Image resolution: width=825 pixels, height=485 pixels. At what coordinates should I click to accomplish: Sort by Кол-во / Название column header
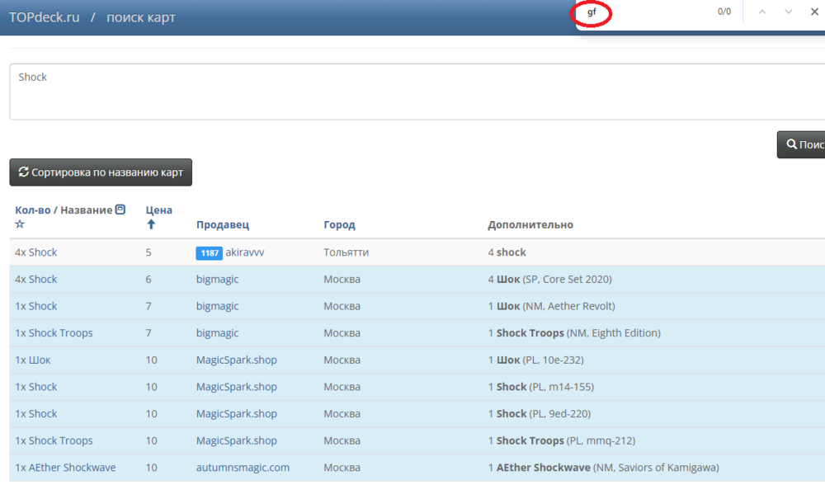click(64, 210)
